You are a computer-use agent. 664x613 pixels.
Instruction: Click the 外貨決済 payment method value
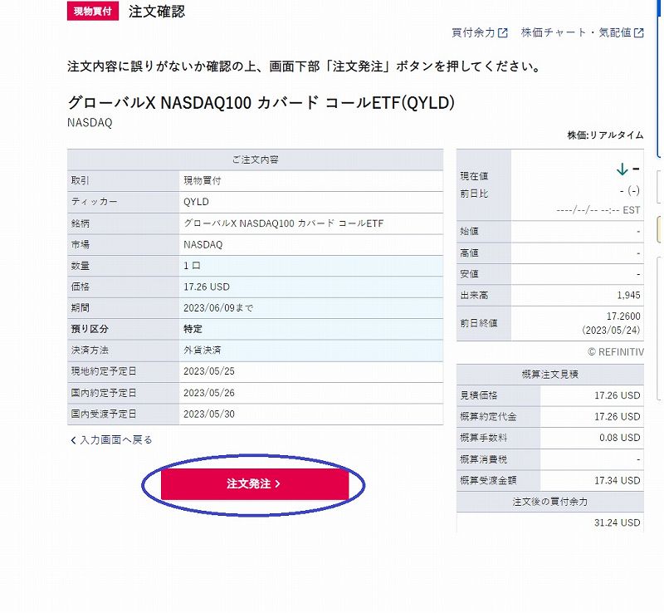203,351
